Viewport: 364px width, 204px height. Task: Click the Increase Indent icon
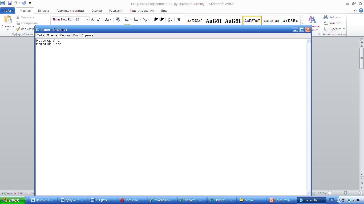point(162,19)
